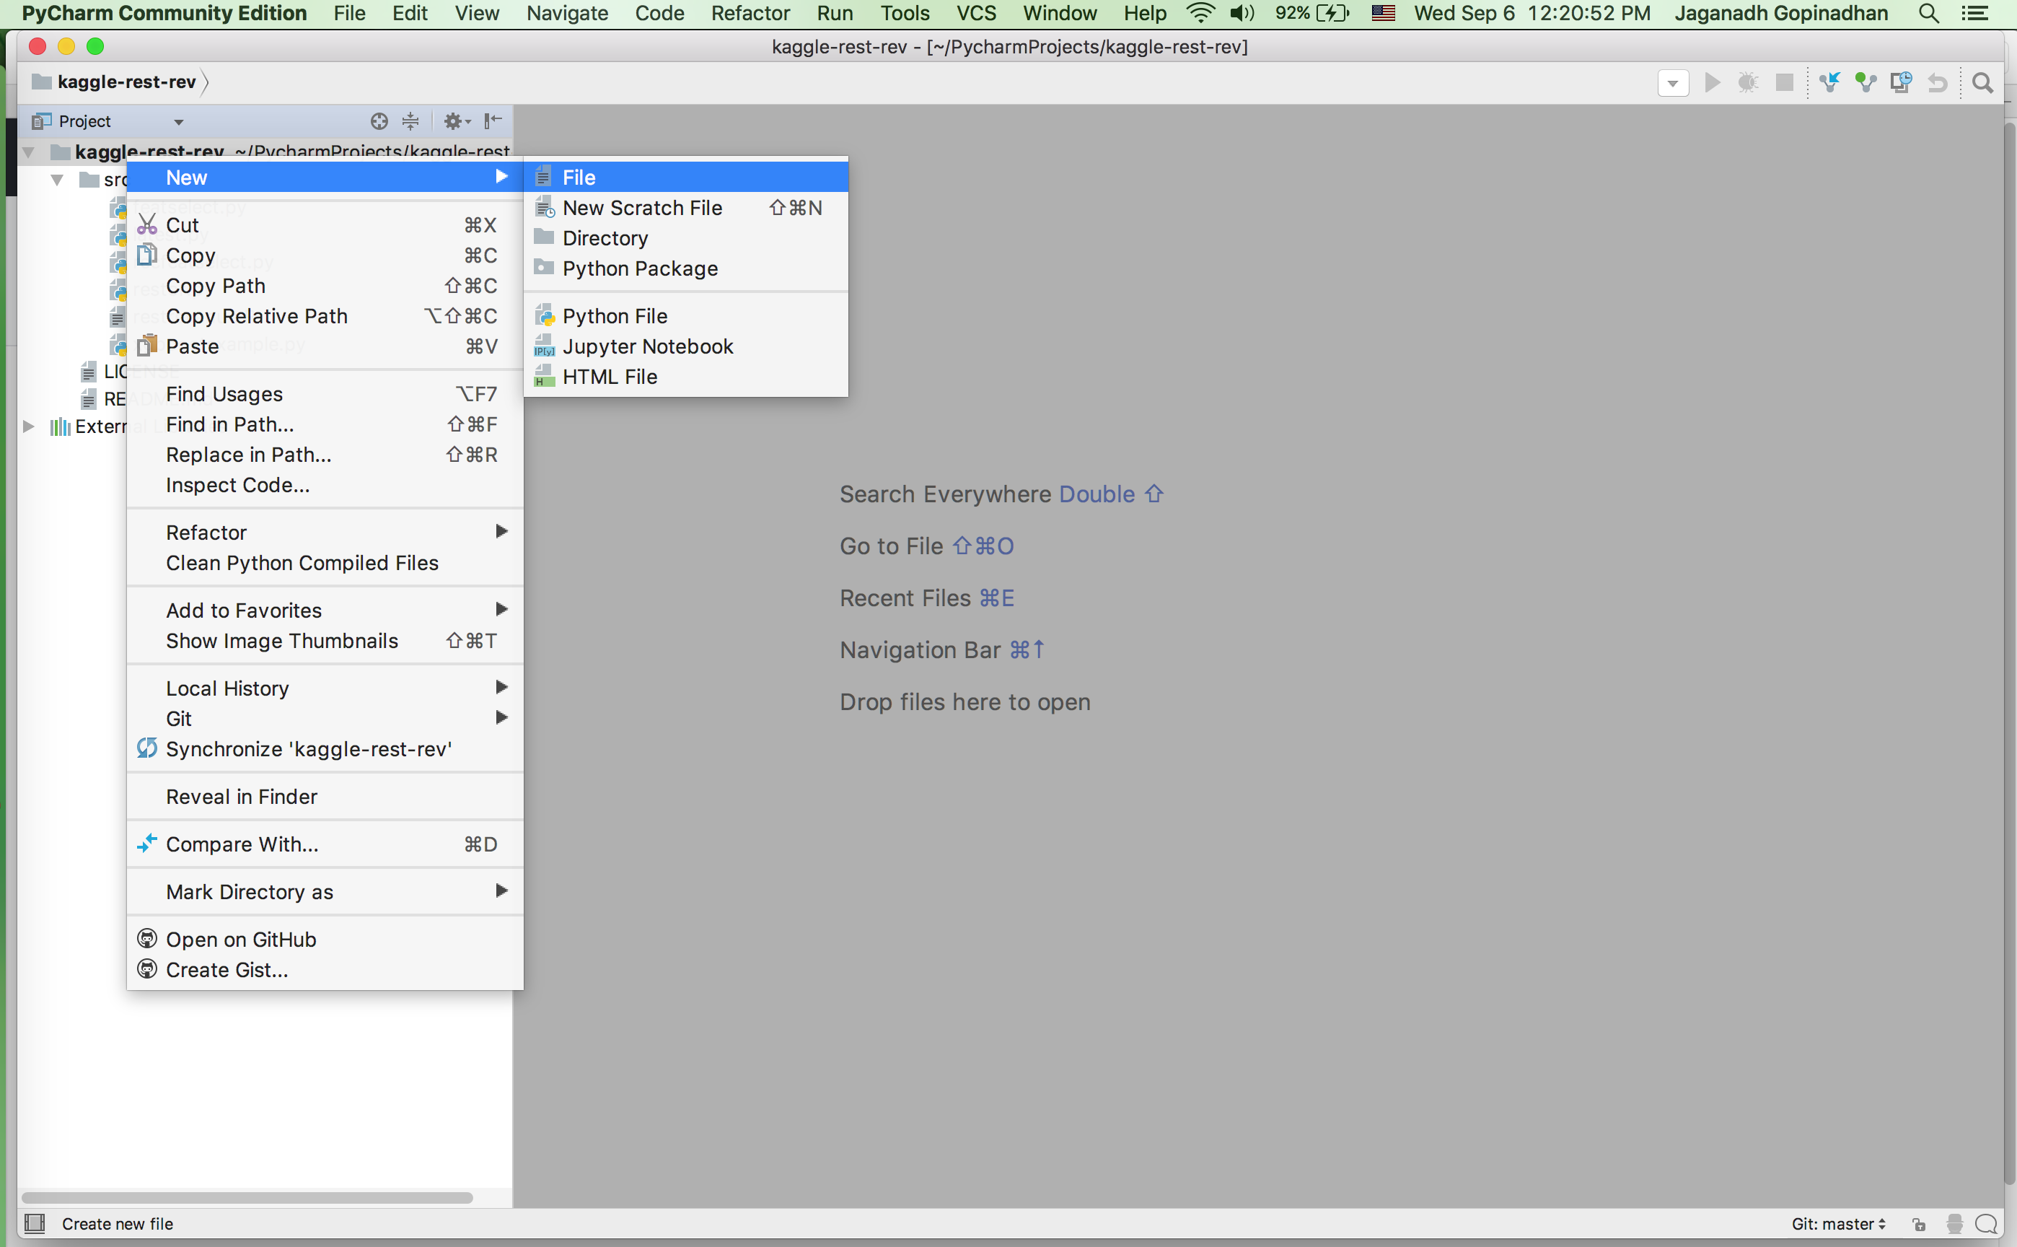The image size is (2017, 1247).
Task: Click Collapse All icon in Project panel
Action: click(x=410, y=121)
